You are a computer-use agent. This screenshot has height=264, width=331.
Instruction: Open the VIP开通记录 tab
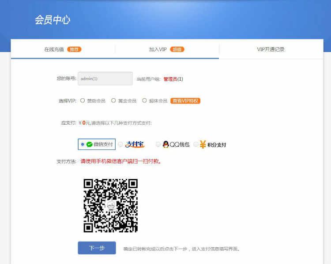(271, 49)
